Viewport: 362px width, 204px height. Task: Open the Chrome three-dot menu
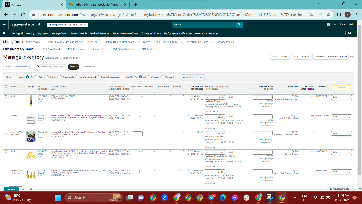pyautogui.click(x=356, y=15)
